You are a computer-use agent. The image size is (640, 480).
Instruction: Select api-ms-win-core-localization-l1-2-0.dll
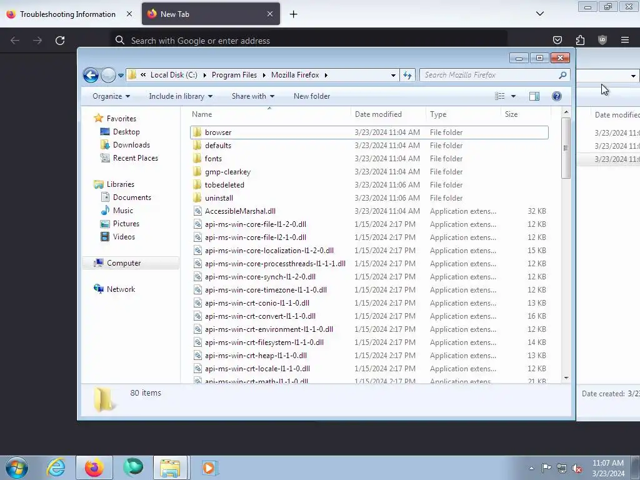[369, 250]
